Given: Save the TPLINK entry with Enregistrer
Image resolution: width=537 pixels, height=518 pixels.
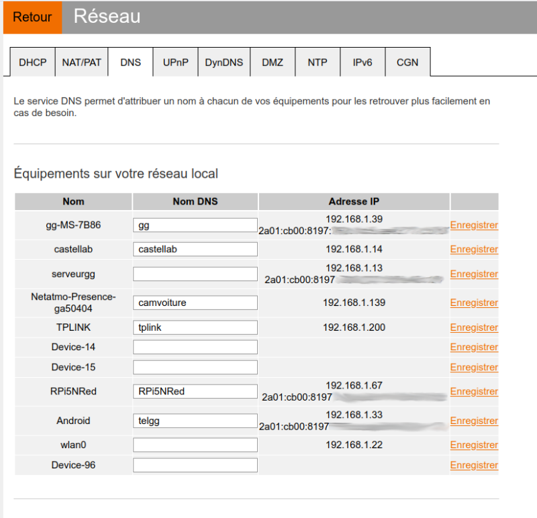Looking at the screenshot, I should point(474,327).
